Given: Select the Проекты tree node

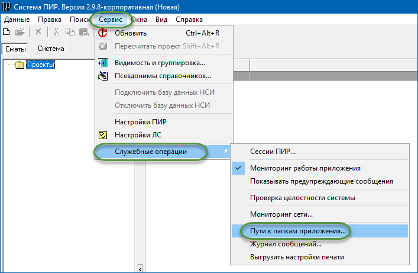Looking at the screenshot, I should (41, 65).
